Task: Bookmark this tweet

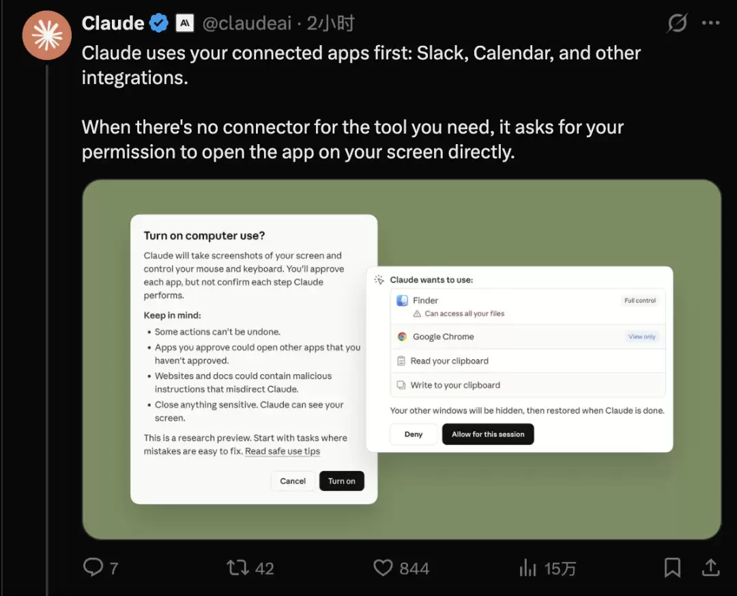Action: (x=672, y=567)
